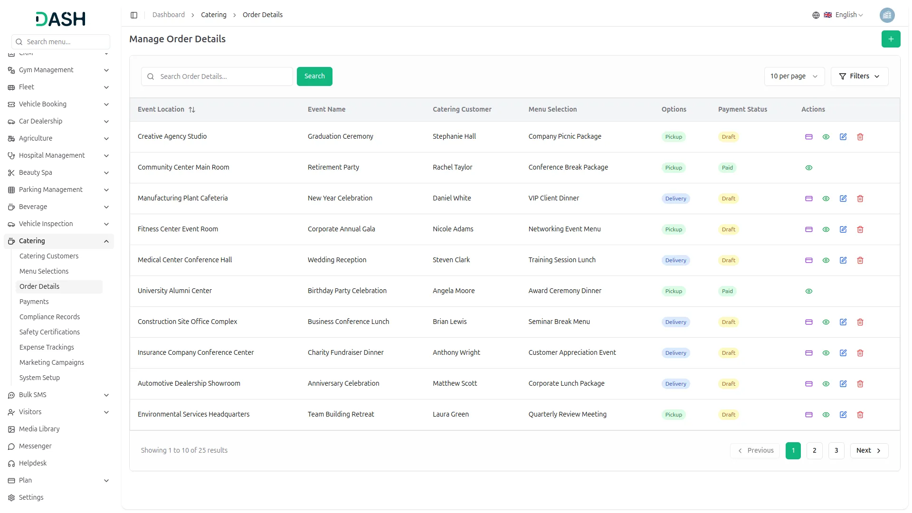Go to Compliance Records submenu
Viewport: 912px width, 513px height.
click(49, 317)
